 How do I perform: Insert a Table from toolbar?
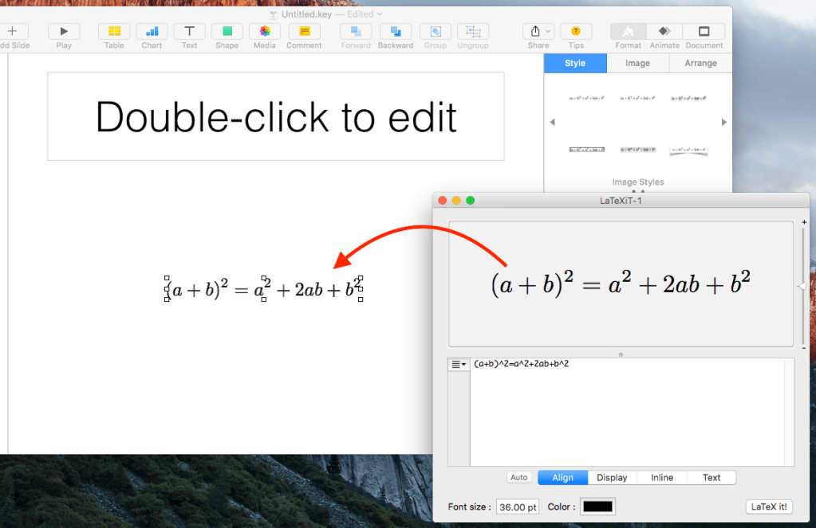(114, 31)
